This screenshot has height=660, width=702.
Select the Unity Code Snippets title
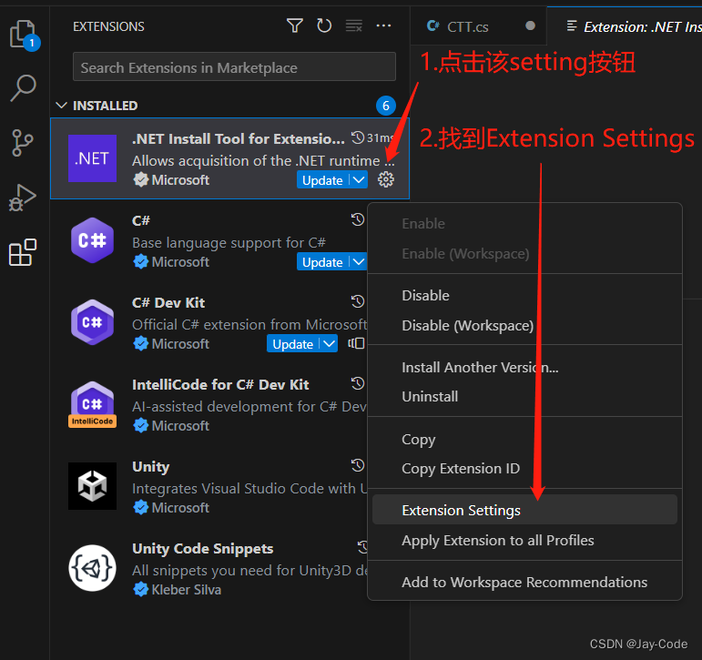(202, 549)
